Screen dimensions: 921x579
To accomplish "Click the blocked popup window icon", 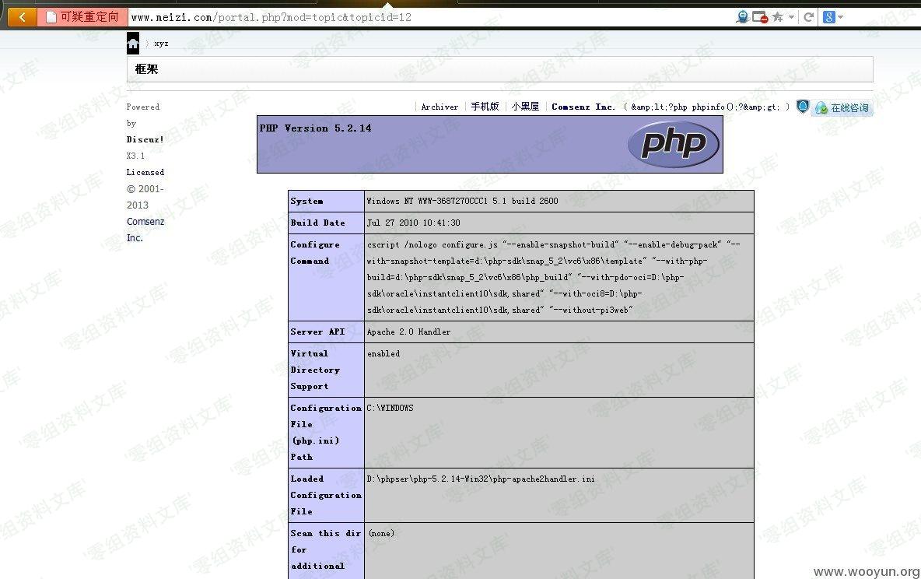I will pos(760,16).
